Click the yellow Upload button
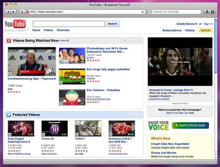The image size is (220, 167). pos(205,30)
